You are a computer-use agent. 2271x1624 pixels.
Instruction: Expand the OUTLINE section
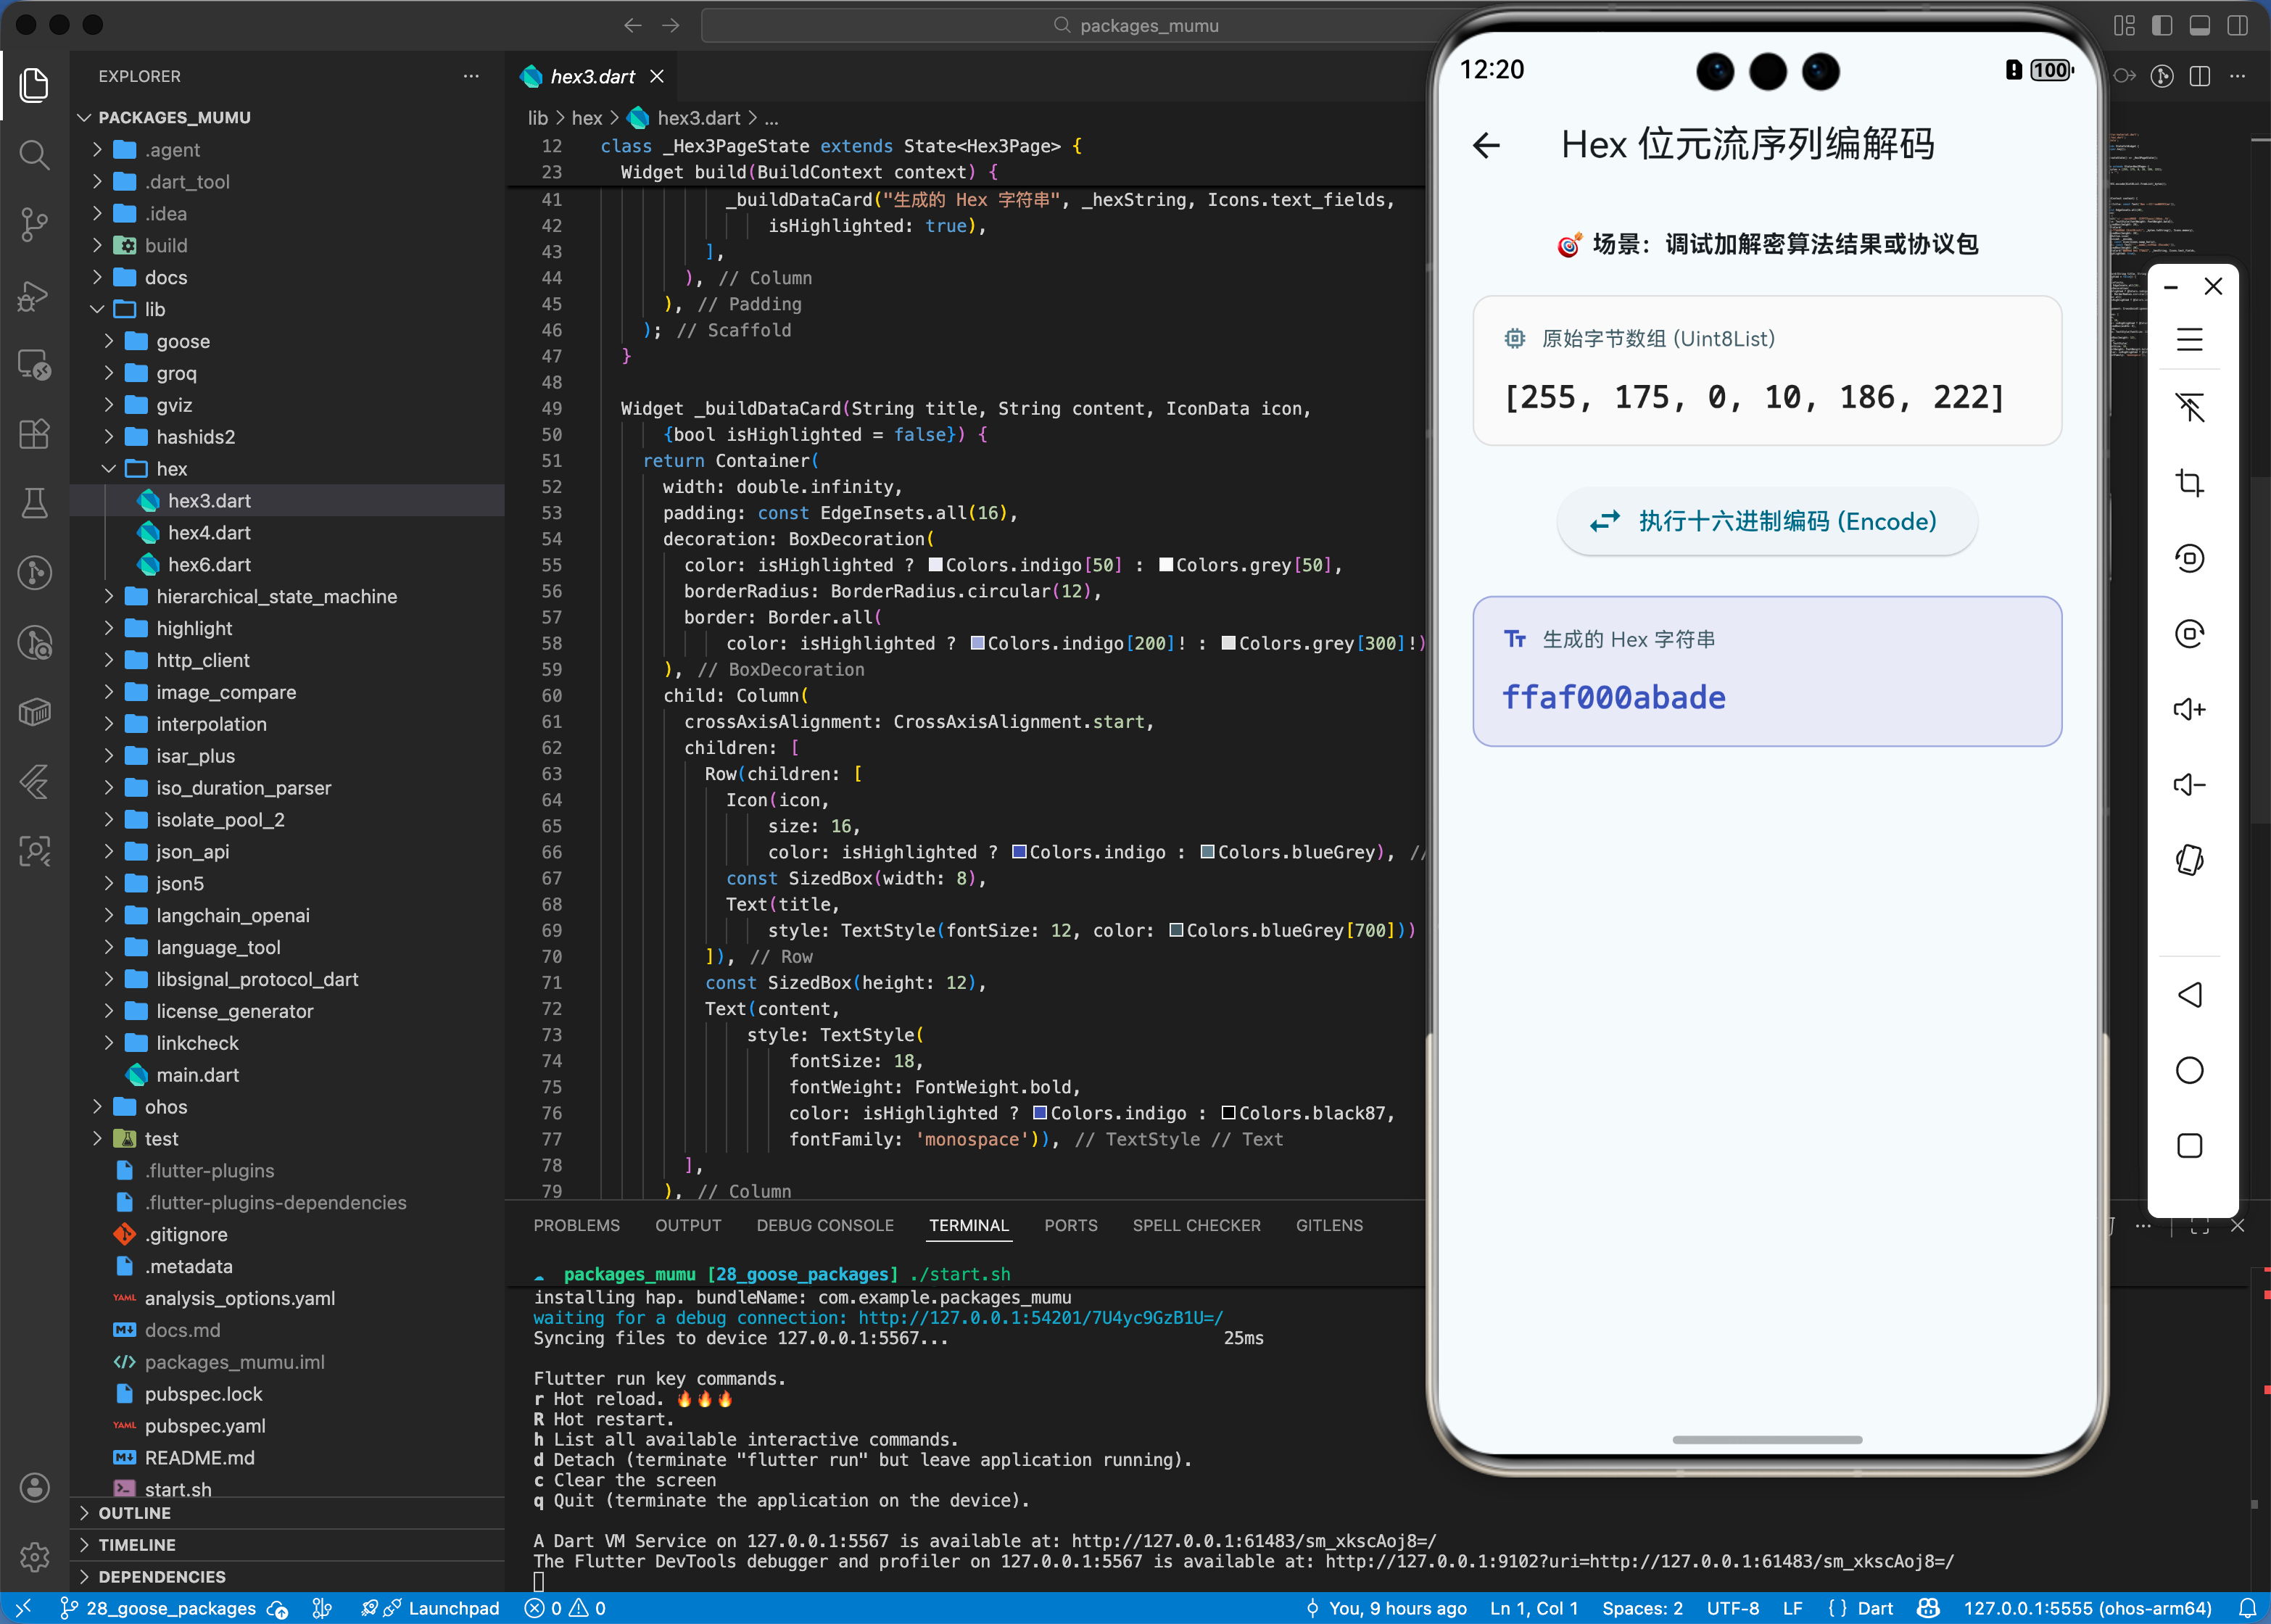[x=134, y=1513]
